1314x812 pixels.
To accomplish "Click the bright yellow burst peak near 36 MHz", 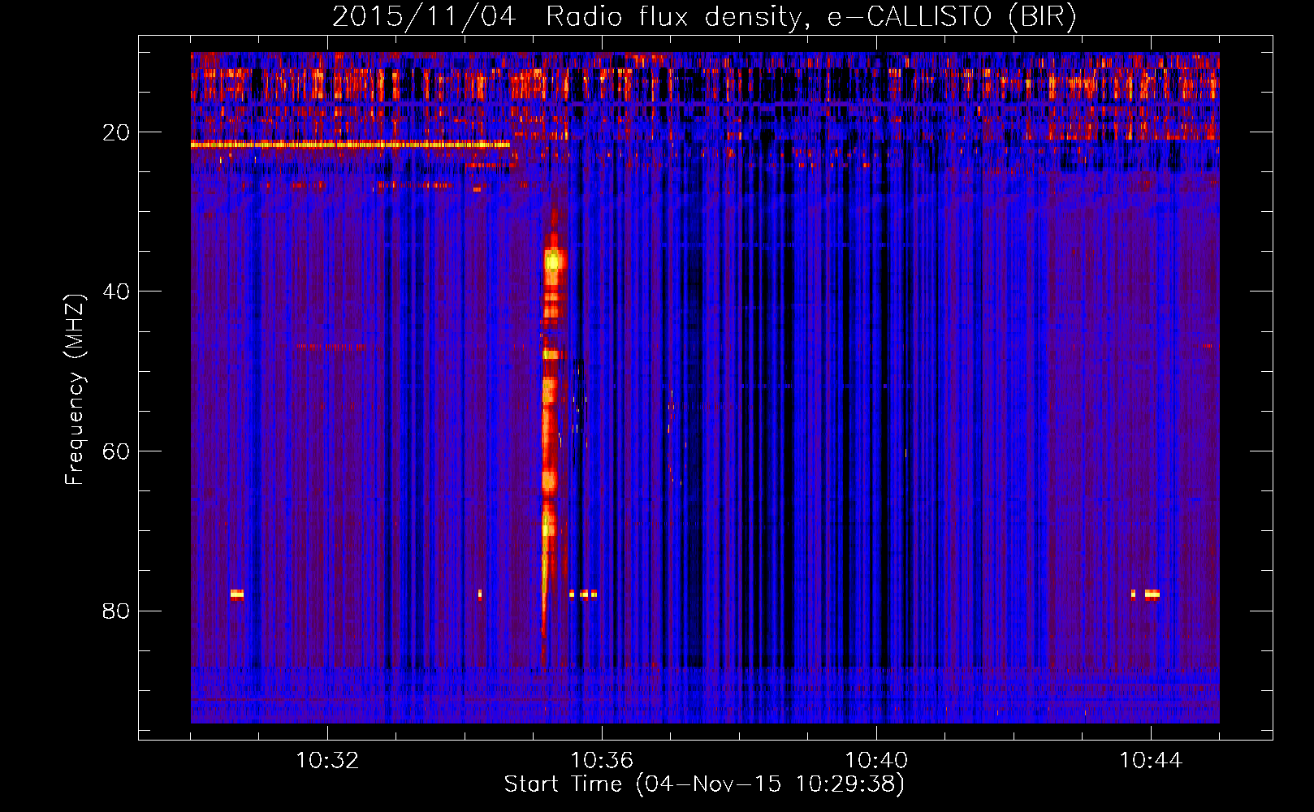I will pyautogui.click(x=555, y=261).
